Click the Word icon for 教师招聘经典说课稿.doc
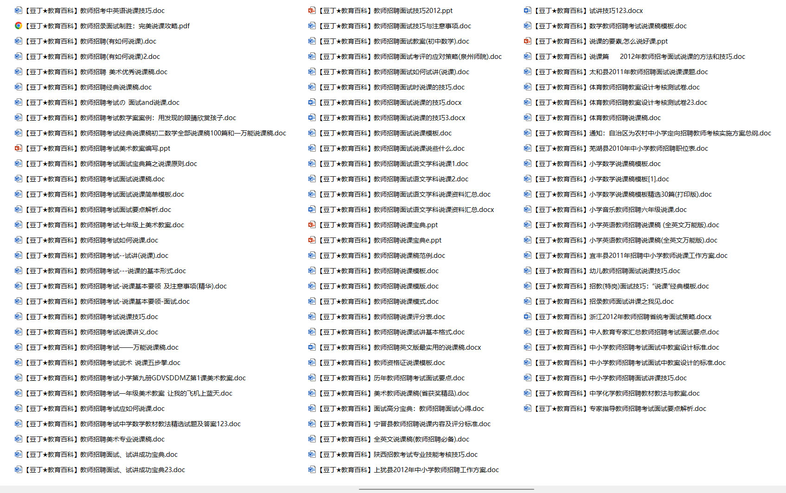This screenshot has width=786, height=493. click(18, 87)
